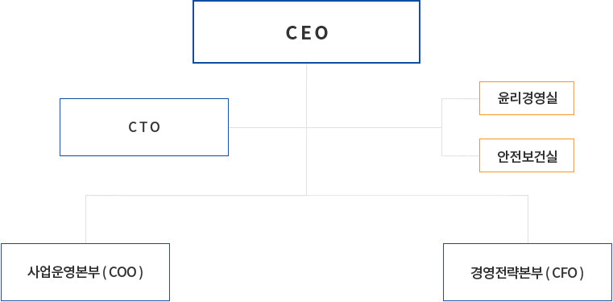This screenshot has width=613, height=302.
Task: Click the bracket line joining 윤리경영실 and 안전보건실
Action: click(441, 127)
